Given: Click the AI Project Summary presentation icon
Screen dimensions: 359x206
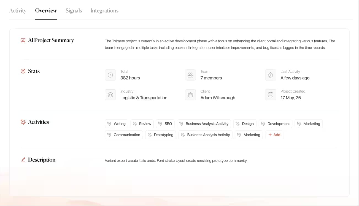Looking at the screenshot, I should point(23,40).
